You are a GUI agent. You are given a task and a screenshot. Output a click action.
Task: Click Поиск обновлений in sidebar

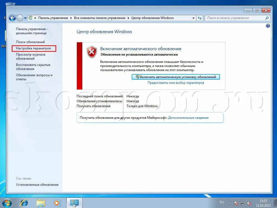tap(30, 42)
